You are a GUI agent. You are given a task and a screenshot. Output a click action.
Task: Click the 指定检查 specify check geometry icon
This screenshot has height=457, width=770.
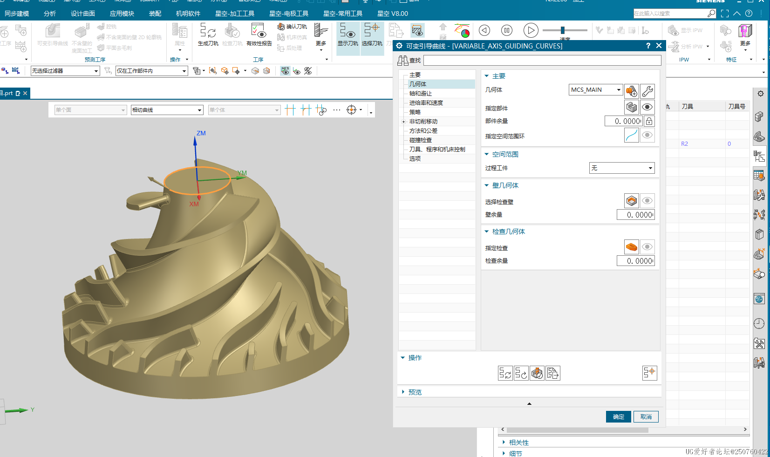(632, 247)
